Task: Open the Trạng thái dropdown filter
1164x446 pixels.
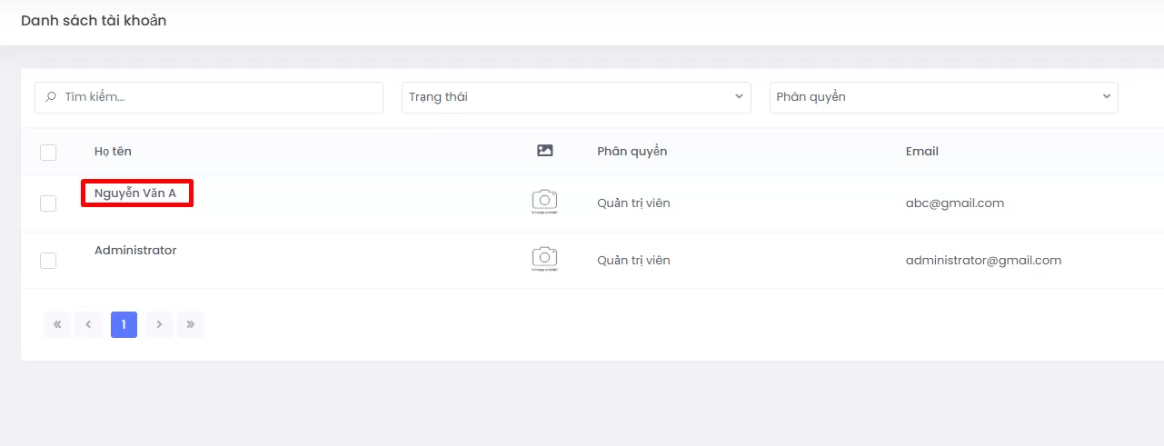Action: 575,97
